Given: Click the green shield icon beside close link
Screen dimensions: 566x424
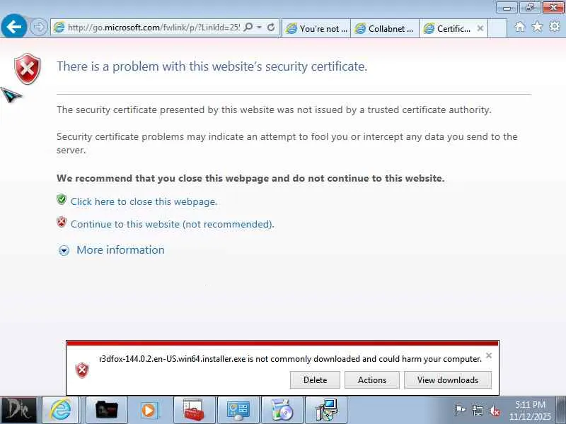Looking at the screenshot, I should pos(62,199).
